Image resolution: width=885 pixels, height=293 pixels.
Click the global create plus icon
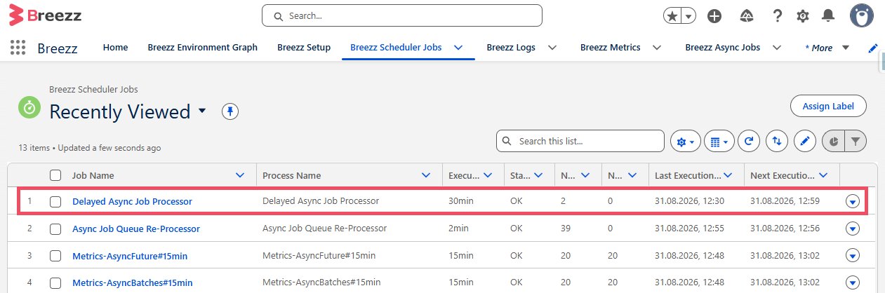714,15
